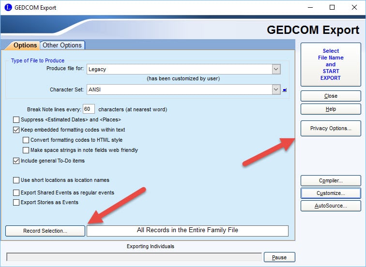Image resolution: width=366 pixels, height=267 pixels.
Task: Tick Export Stories as Events checkbox
Action: [x=16, y=202]
